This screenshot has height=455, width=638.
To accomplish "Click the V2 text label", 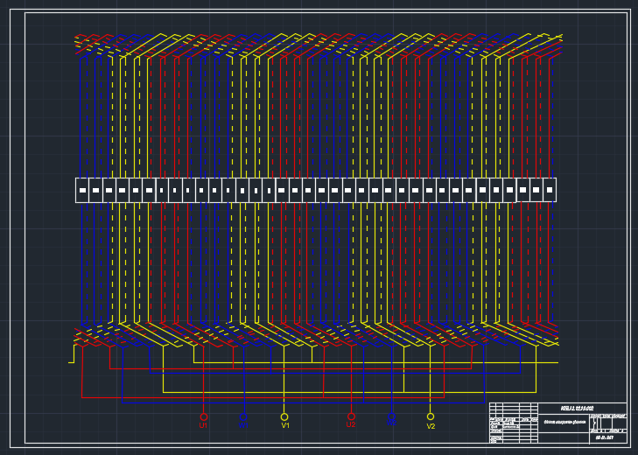I will (431, 426).
